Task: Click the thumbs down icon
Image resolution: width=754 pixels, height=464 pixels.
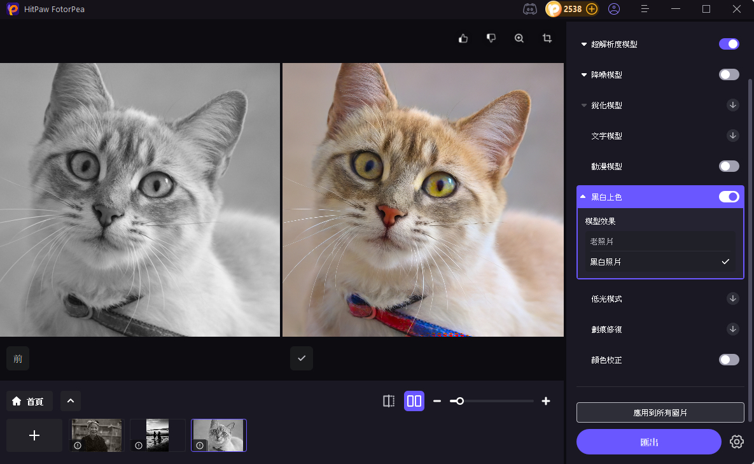Action: click(x=491, y=38)
